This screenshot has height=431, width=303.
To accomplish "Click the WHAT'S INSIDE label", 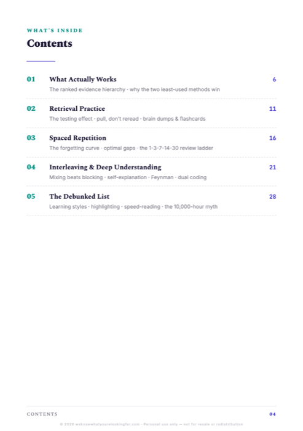I will [55, 31].
